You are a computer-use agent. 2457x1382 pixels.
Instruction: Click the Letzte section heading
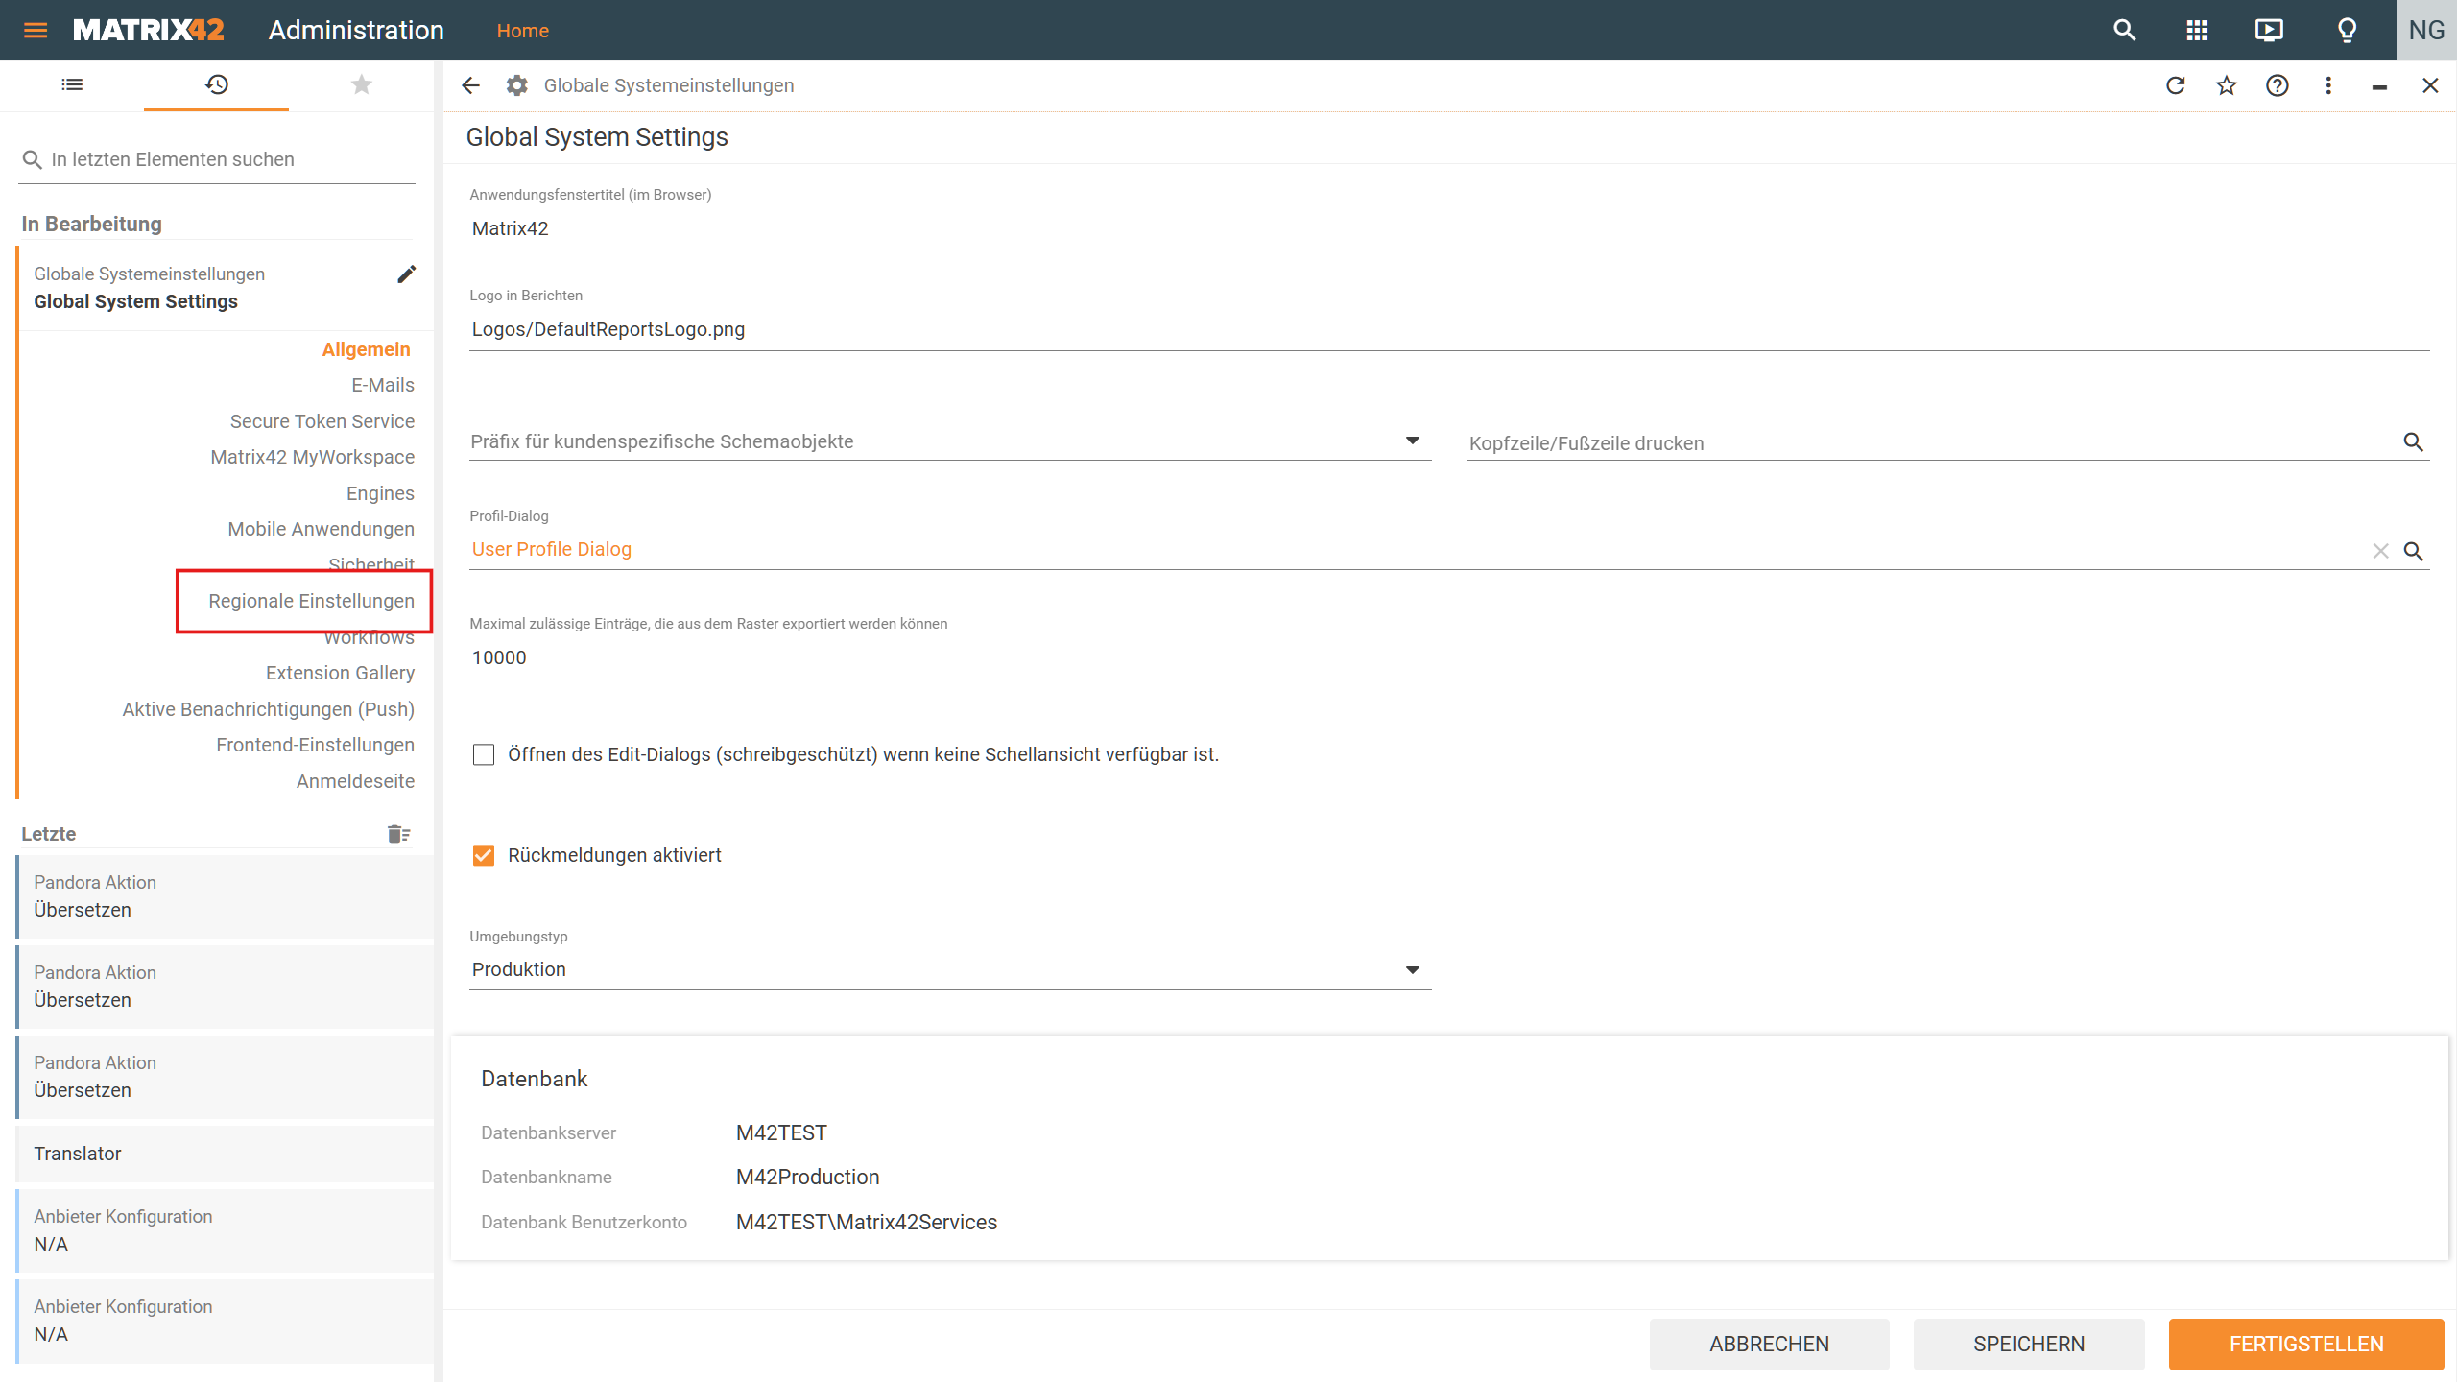click(49, 833)
